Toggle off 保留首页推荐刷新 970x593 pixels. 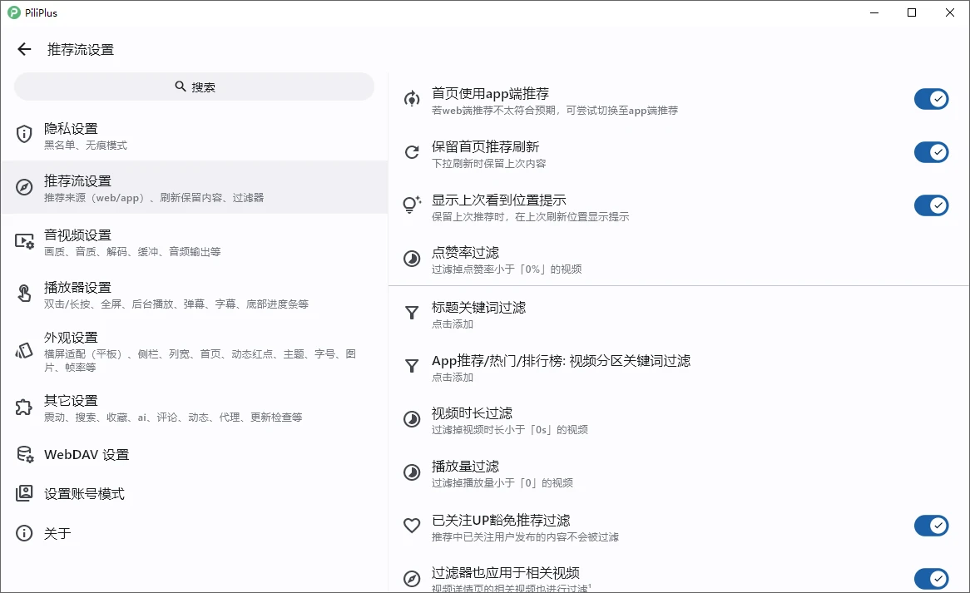pyautogui.click(x=931, y=152)
